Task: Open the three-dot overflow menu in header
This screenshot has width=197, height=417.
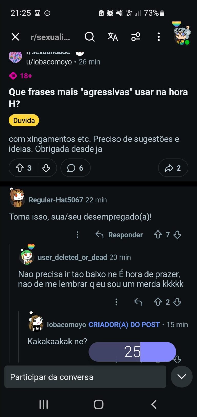Action: [159, 37]
